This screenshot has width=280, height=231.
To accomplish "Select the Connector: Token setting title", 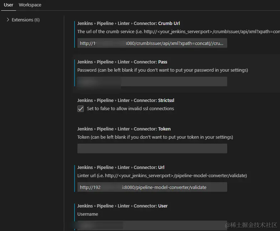I will [124, 129].
